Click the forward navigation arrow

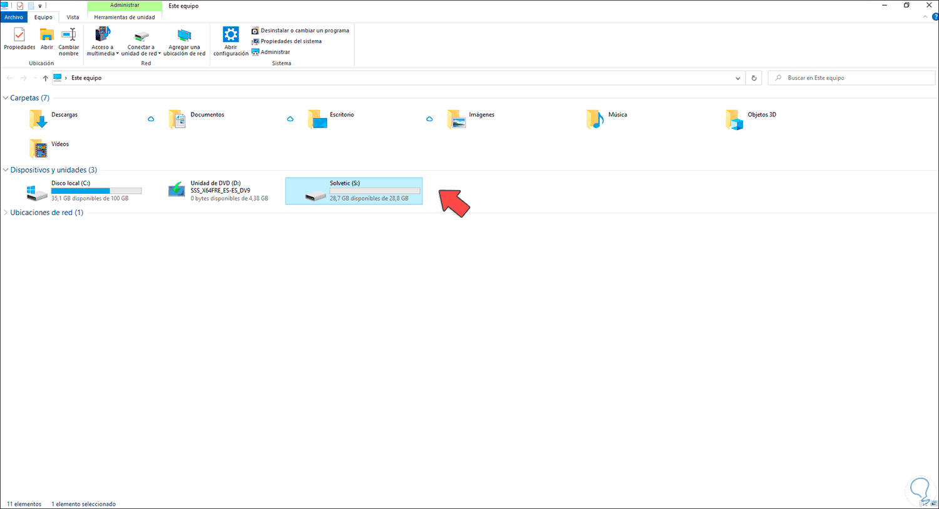click(x=23, y=78)
